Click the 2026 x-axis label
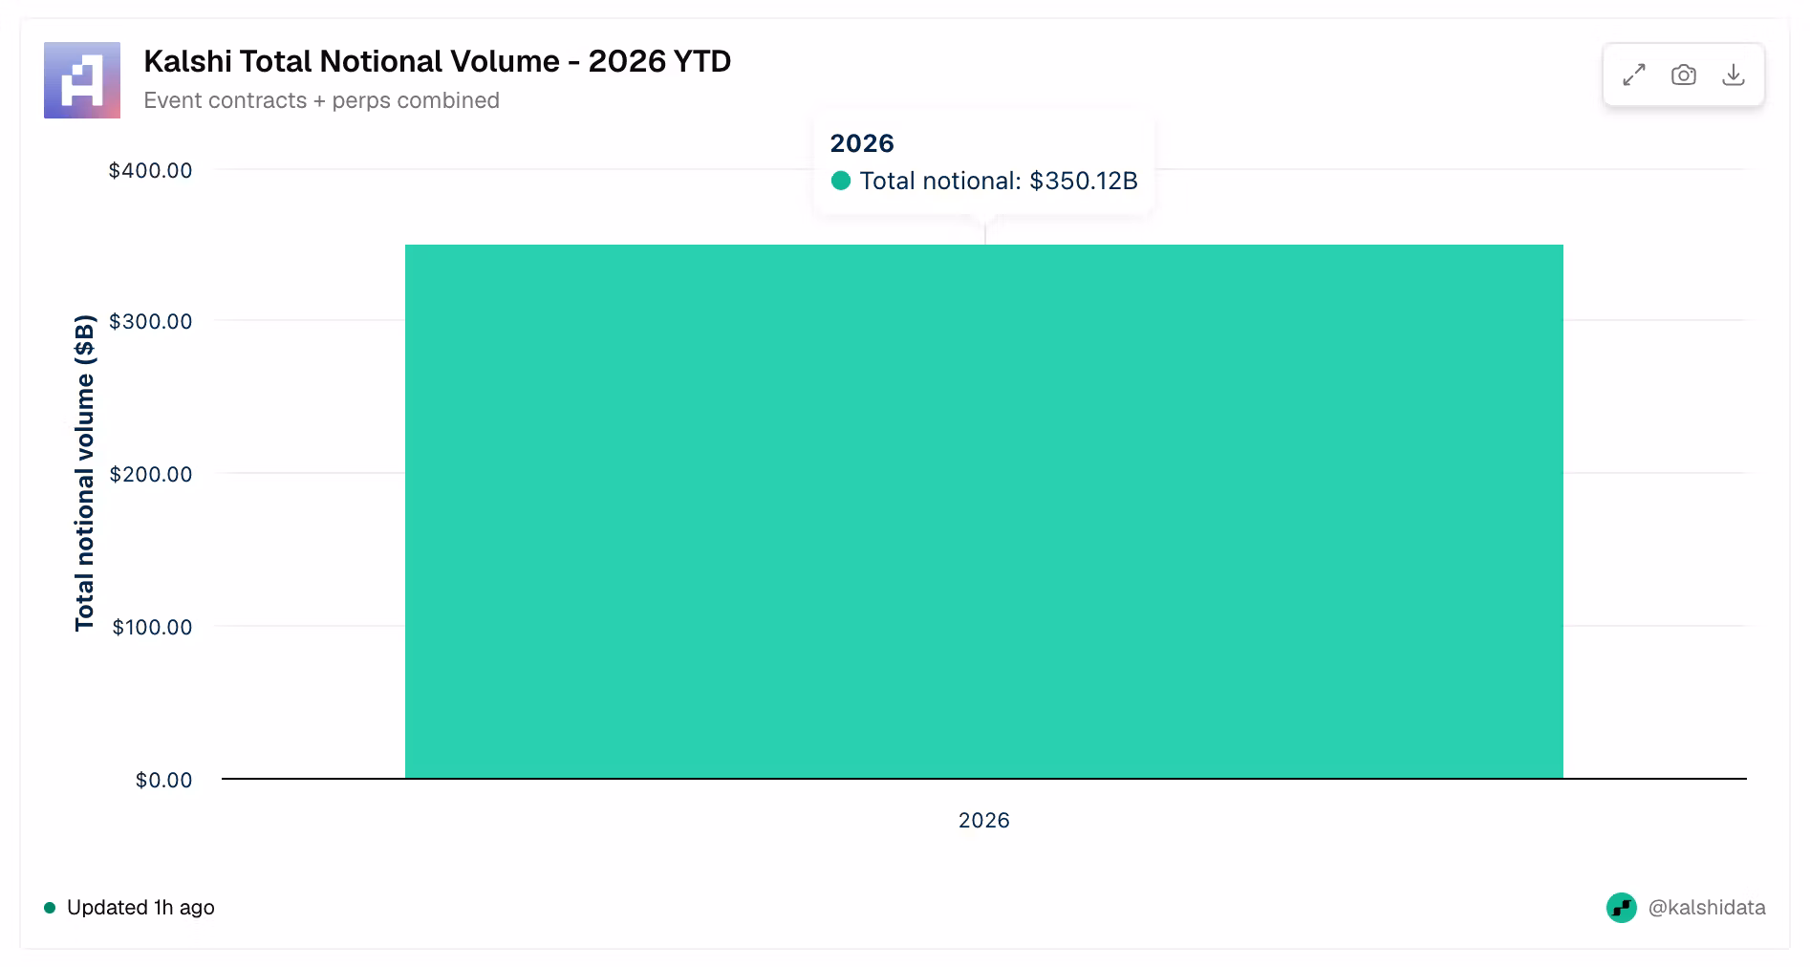1810x967 pixels. tap(984, 820)
